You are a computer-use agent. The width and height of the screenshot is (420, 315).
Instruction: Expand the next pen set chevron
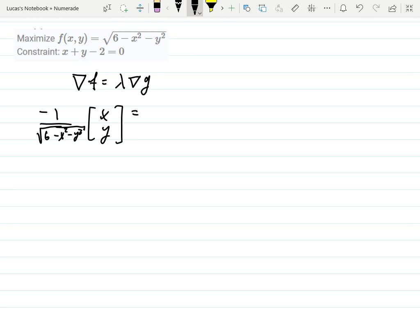coord(222,8)
